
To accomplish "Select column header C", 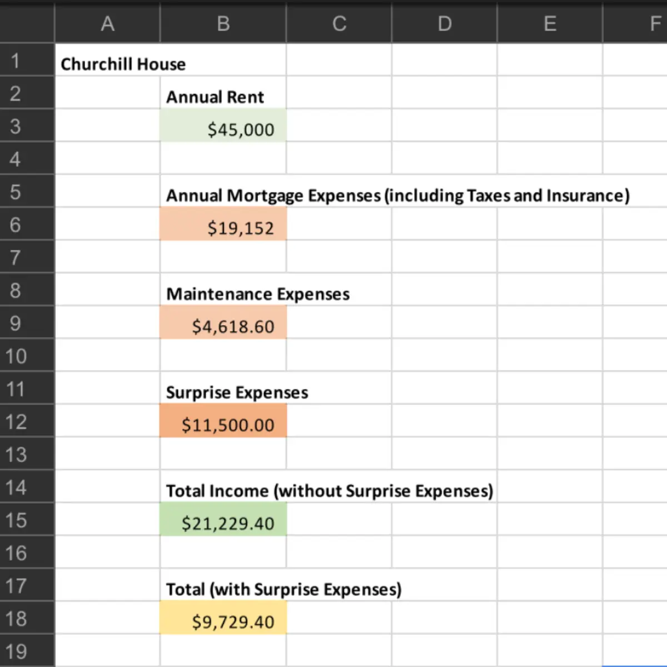I will tap(339, 23).
